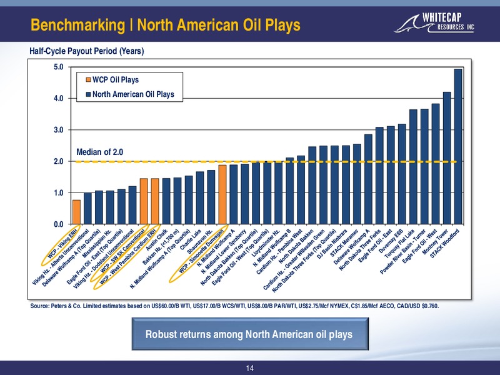The width and height of the screenshot is (500, 375).
Task: Click the 0.0 y-axis label
Action: [x=59, y=224]
